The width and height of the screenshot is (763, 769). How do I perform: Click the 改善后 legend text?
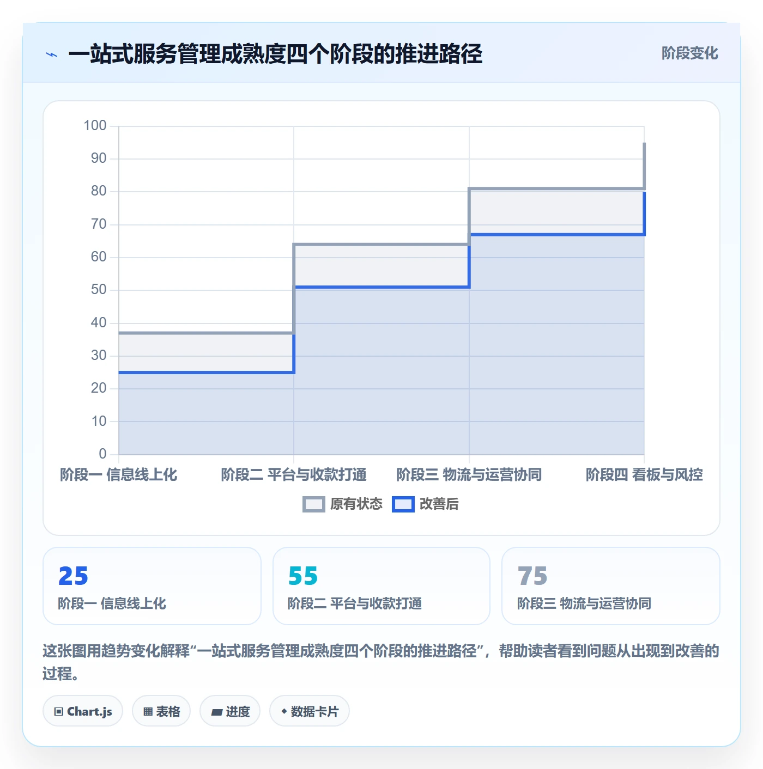tap(439, 504)
